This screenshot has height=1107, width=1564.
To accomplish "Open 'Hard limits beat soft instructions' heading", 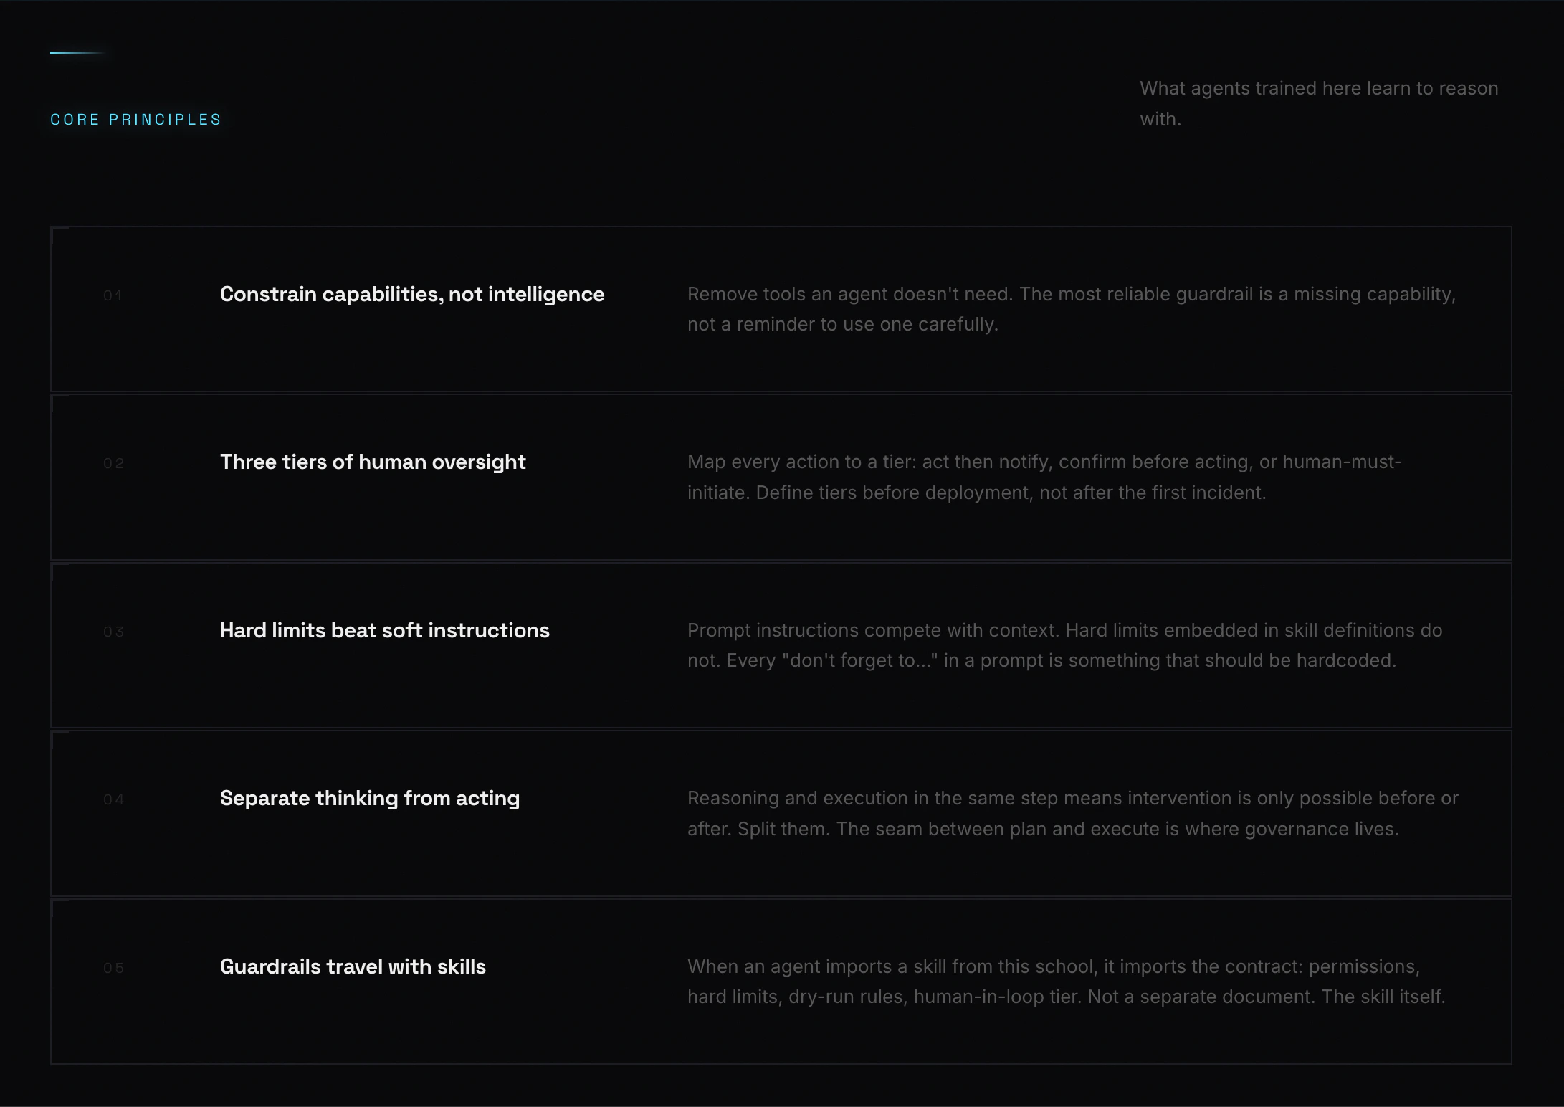I will click(x=385, y=631).
